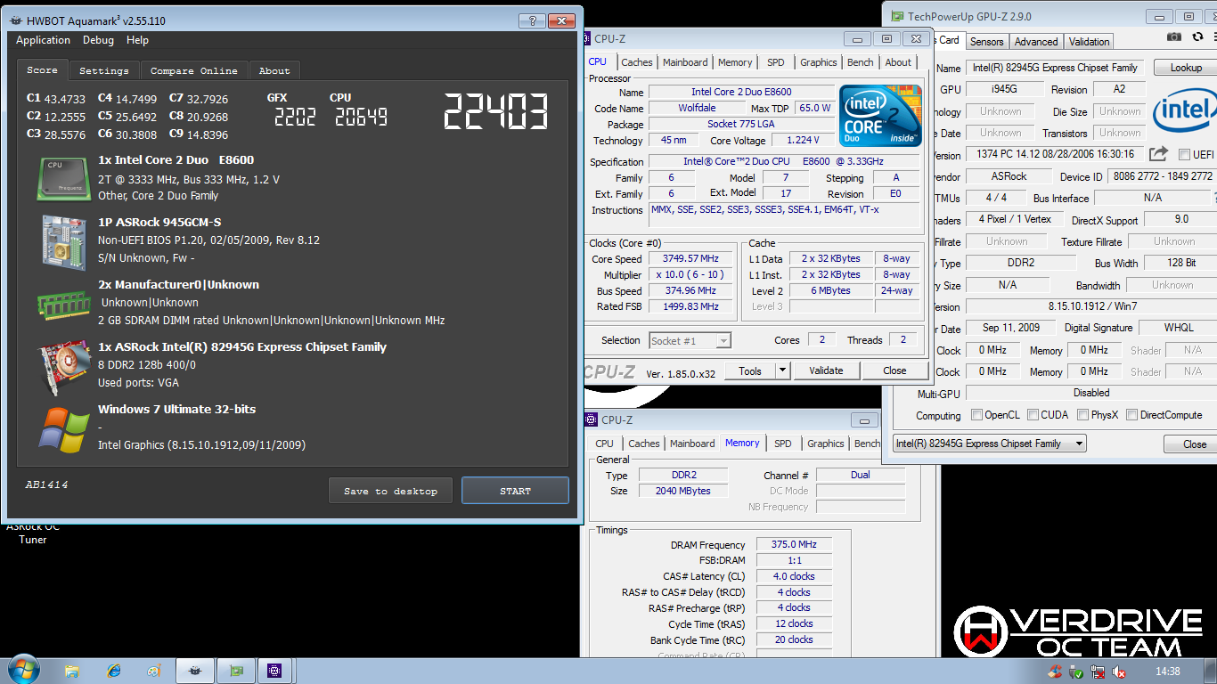Open the Advanced tab in GPU-Z
Viewport: 1217px width, 684px height.
click(1036, 42)
